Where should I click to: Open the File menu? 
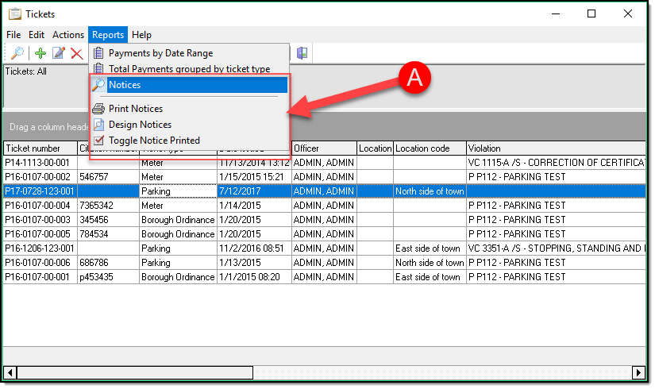click(x=13, y=35)
